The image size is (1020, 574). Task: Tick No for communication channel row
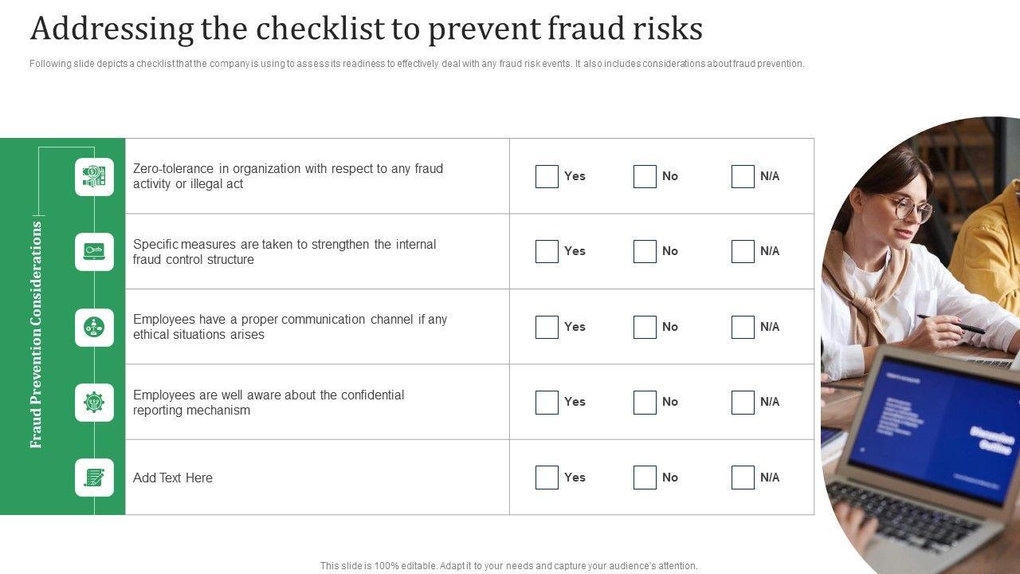click(645, 327)
